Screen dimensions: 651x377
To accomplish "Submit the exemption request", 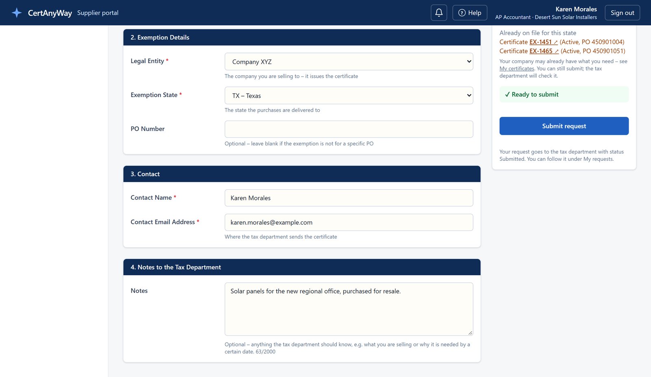I will coord(564,126).
